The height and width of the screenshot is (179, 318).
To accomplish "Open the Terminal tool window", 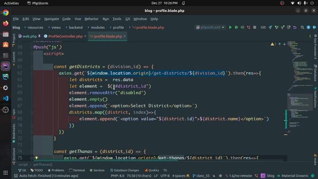I will tap(77, 170).
